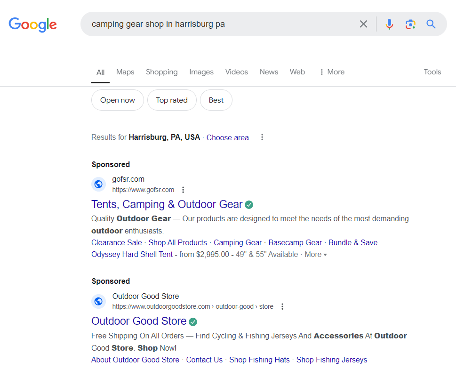
Task: Open the Clearance Sale sitelink
Action: point(117,242)
